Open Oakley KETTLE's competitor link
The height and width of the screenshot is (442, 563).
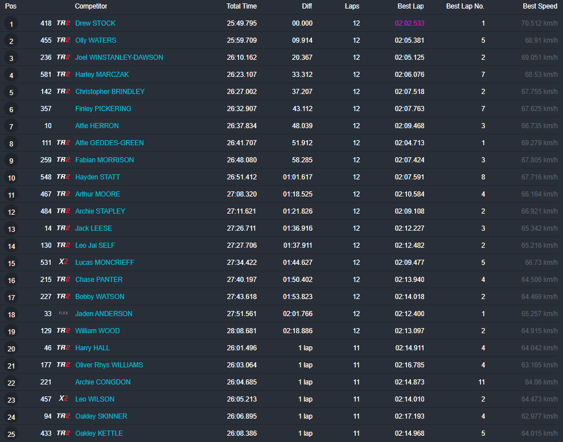[x=98, y=433]
